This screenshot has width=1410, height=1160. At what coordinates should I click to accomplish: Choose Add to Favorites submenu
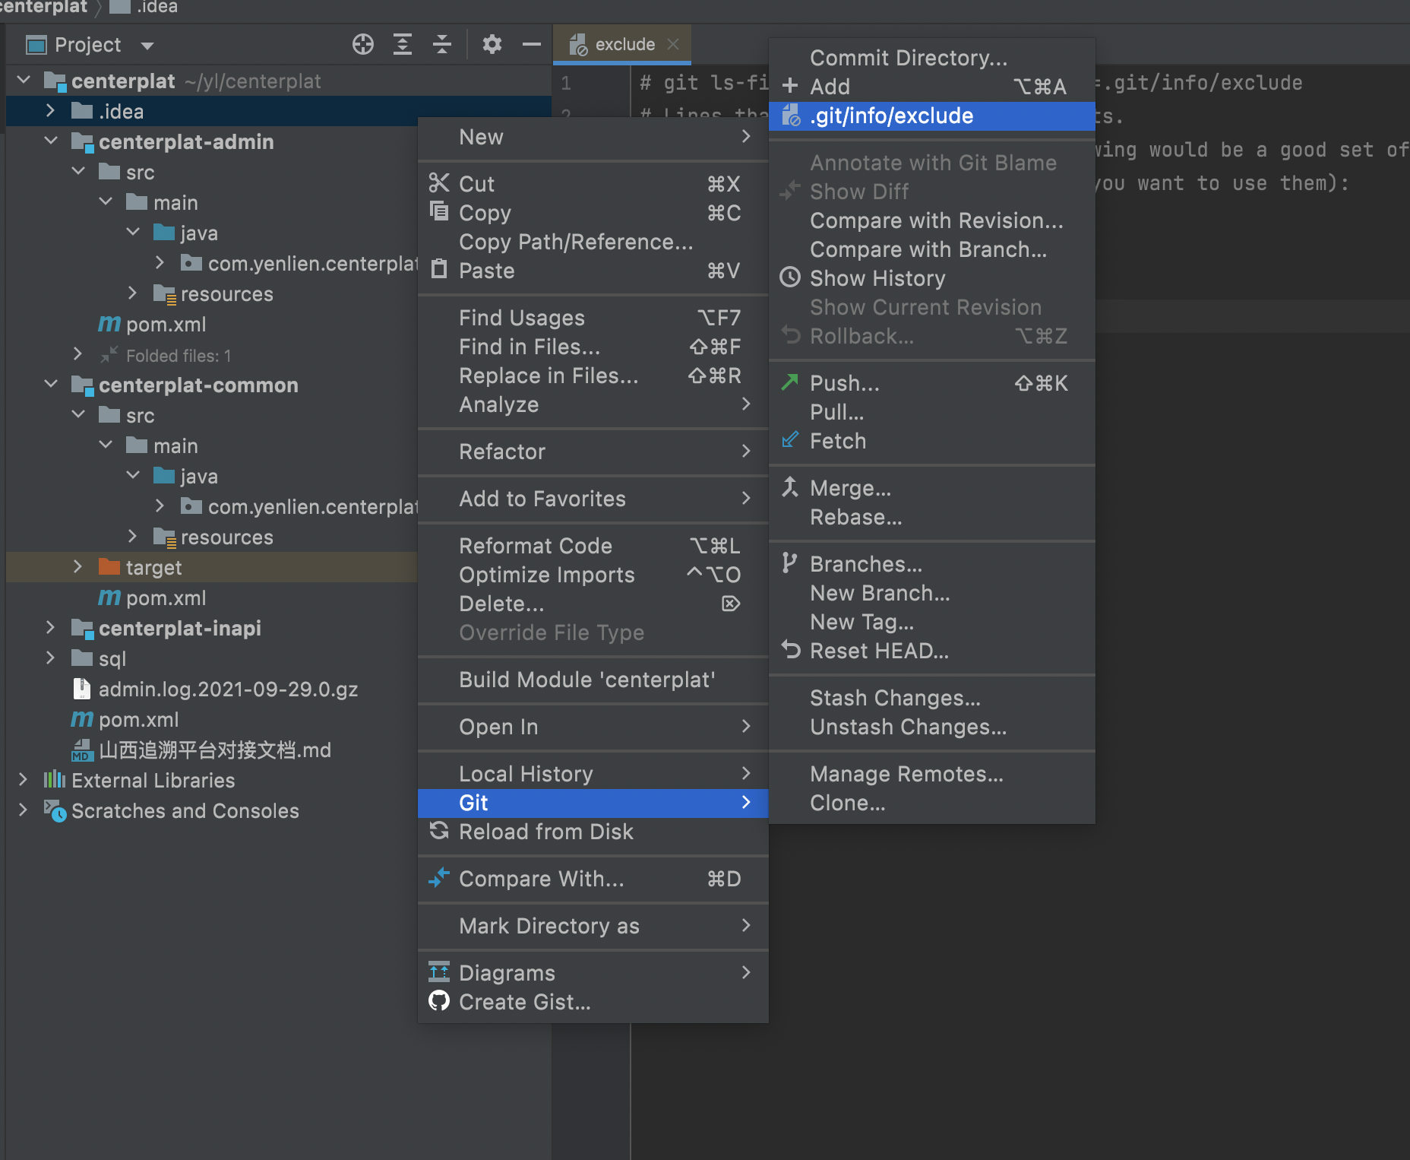[593, 499]
